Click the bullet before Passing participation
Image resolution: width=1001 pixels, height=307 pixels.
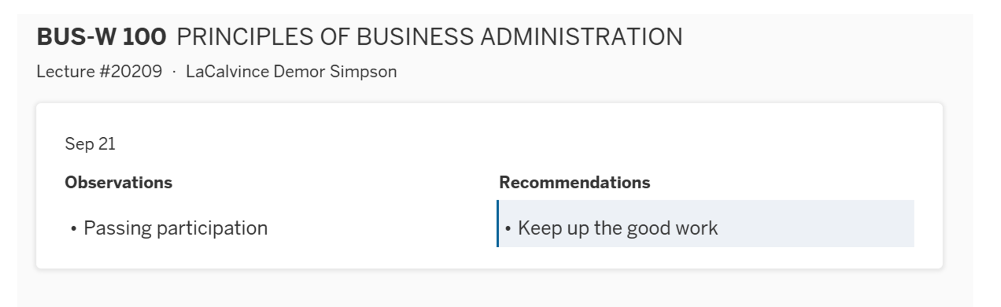pos(74,229)
